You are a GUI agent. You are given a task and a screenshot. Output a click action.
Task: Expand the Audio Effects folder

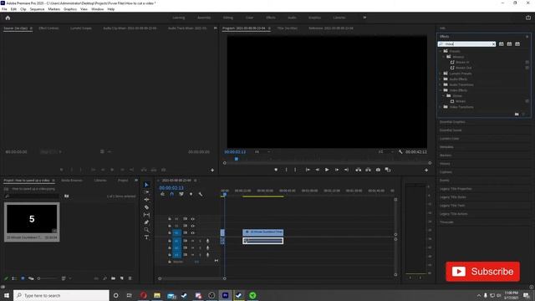[441, 79]
